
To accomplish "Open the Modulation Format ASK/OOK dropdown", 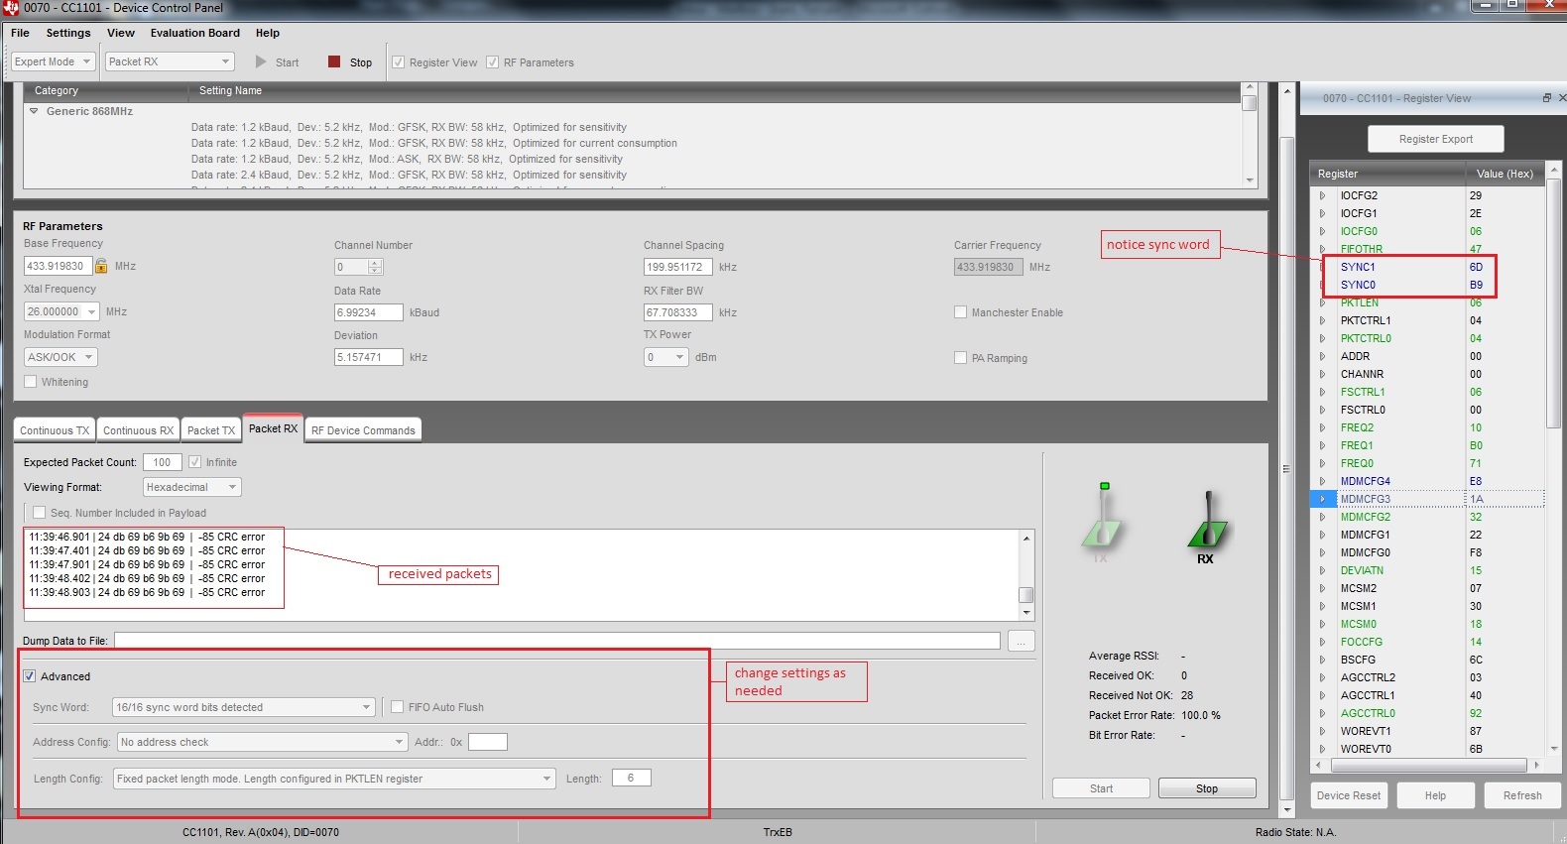I will 61,357.
